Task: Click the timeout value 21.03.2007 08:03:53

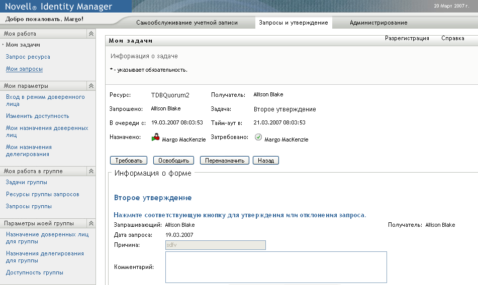Action: [279, 122]
